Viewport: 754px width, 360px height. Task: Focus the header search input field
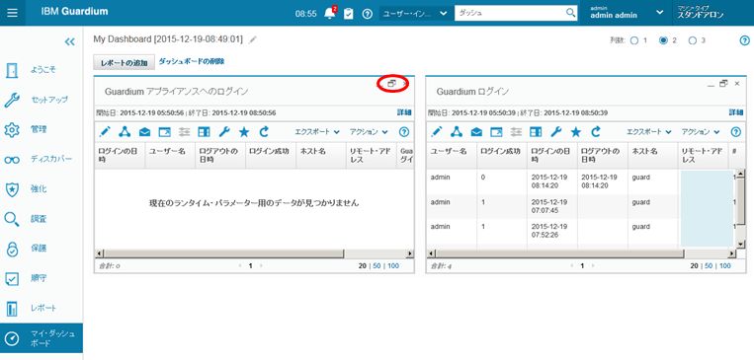[510, 13]
